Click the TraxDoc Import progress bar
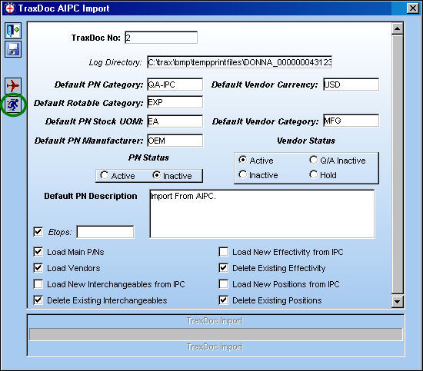 click(215, 334)
